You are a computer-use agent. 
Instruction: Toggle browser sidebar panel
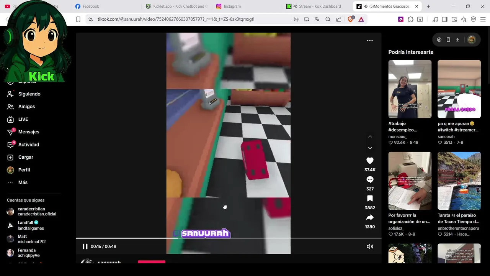pyautogui.click(x=444, y=19)
